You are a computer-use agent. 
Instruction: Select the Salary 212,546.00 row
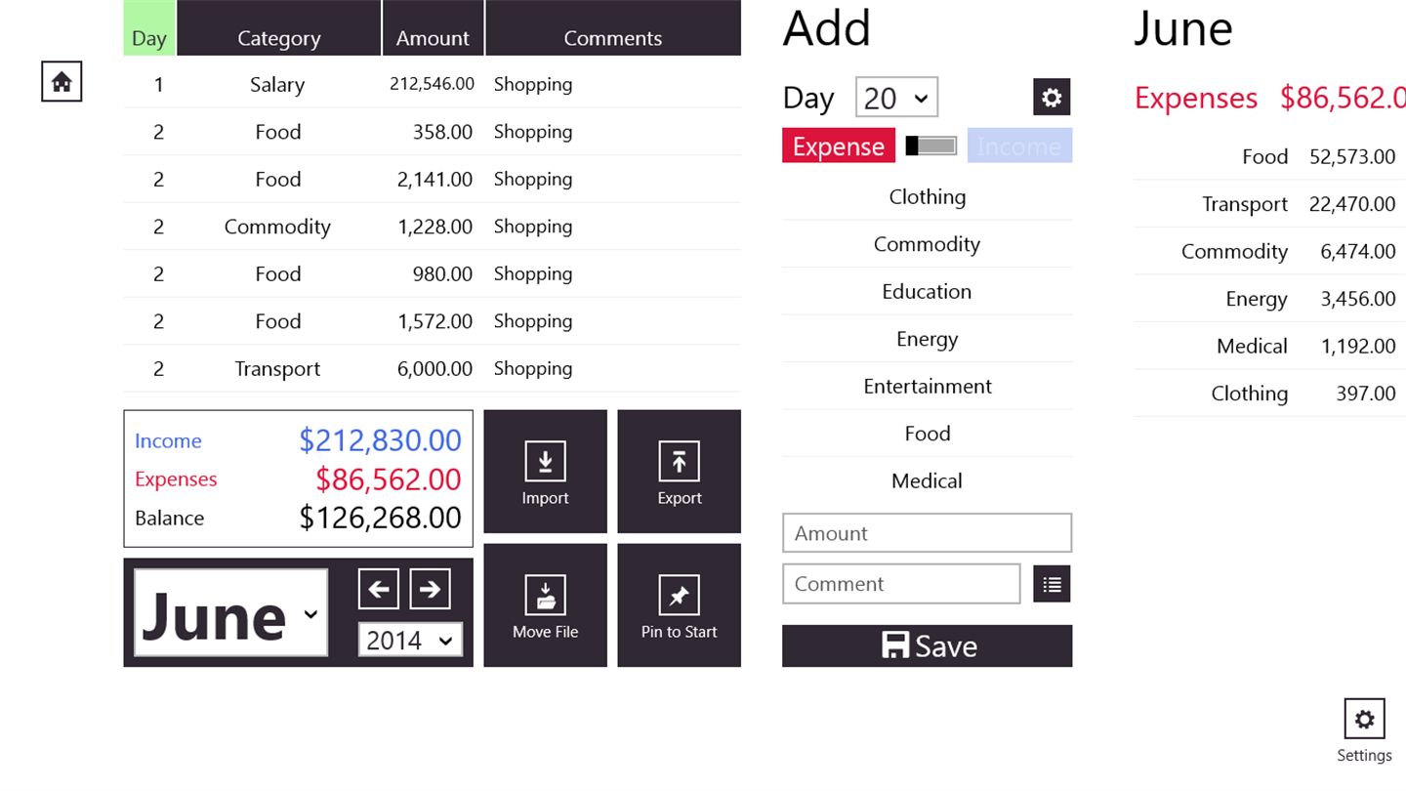pos(432,84)
